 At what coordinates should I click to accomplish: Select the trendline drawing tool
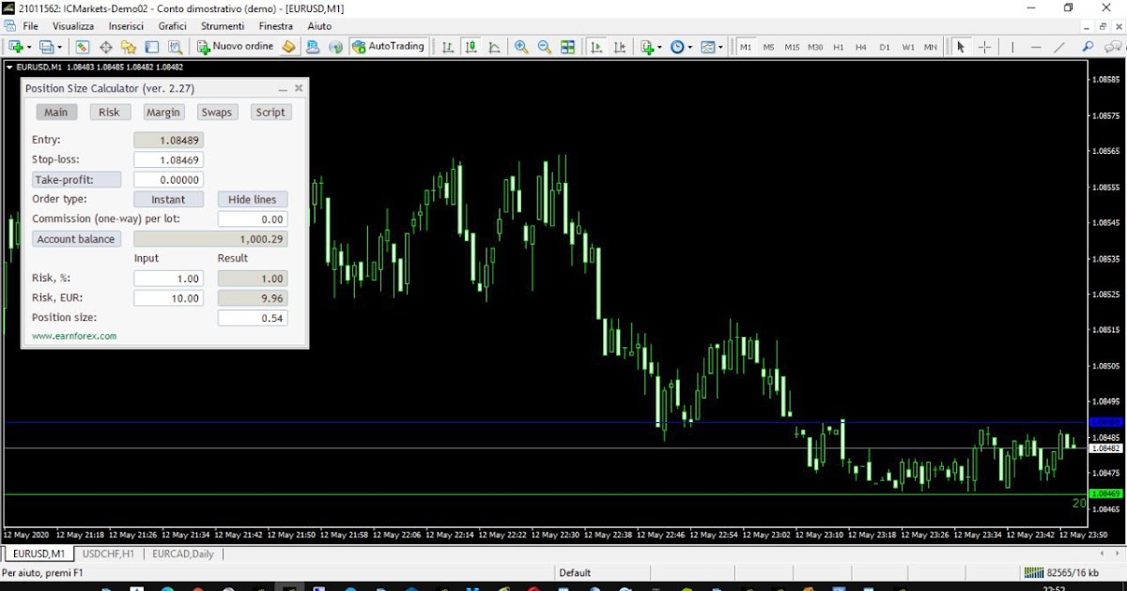(1060, 45)
